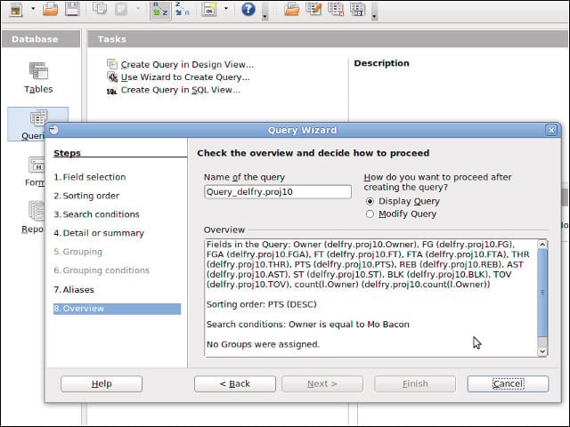The width and height of the screenshot is (570, 427).
Task: Click Query Wizard title bar icon
Action: (53, 130)
